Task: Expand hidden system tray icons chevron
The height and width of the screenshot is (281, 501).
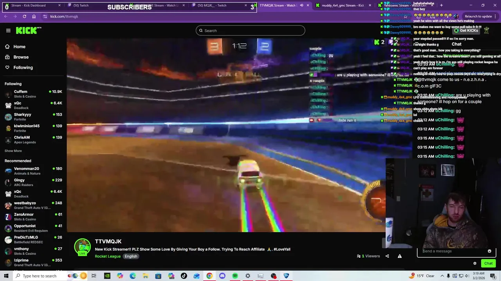Action: [x=442, y=276]
